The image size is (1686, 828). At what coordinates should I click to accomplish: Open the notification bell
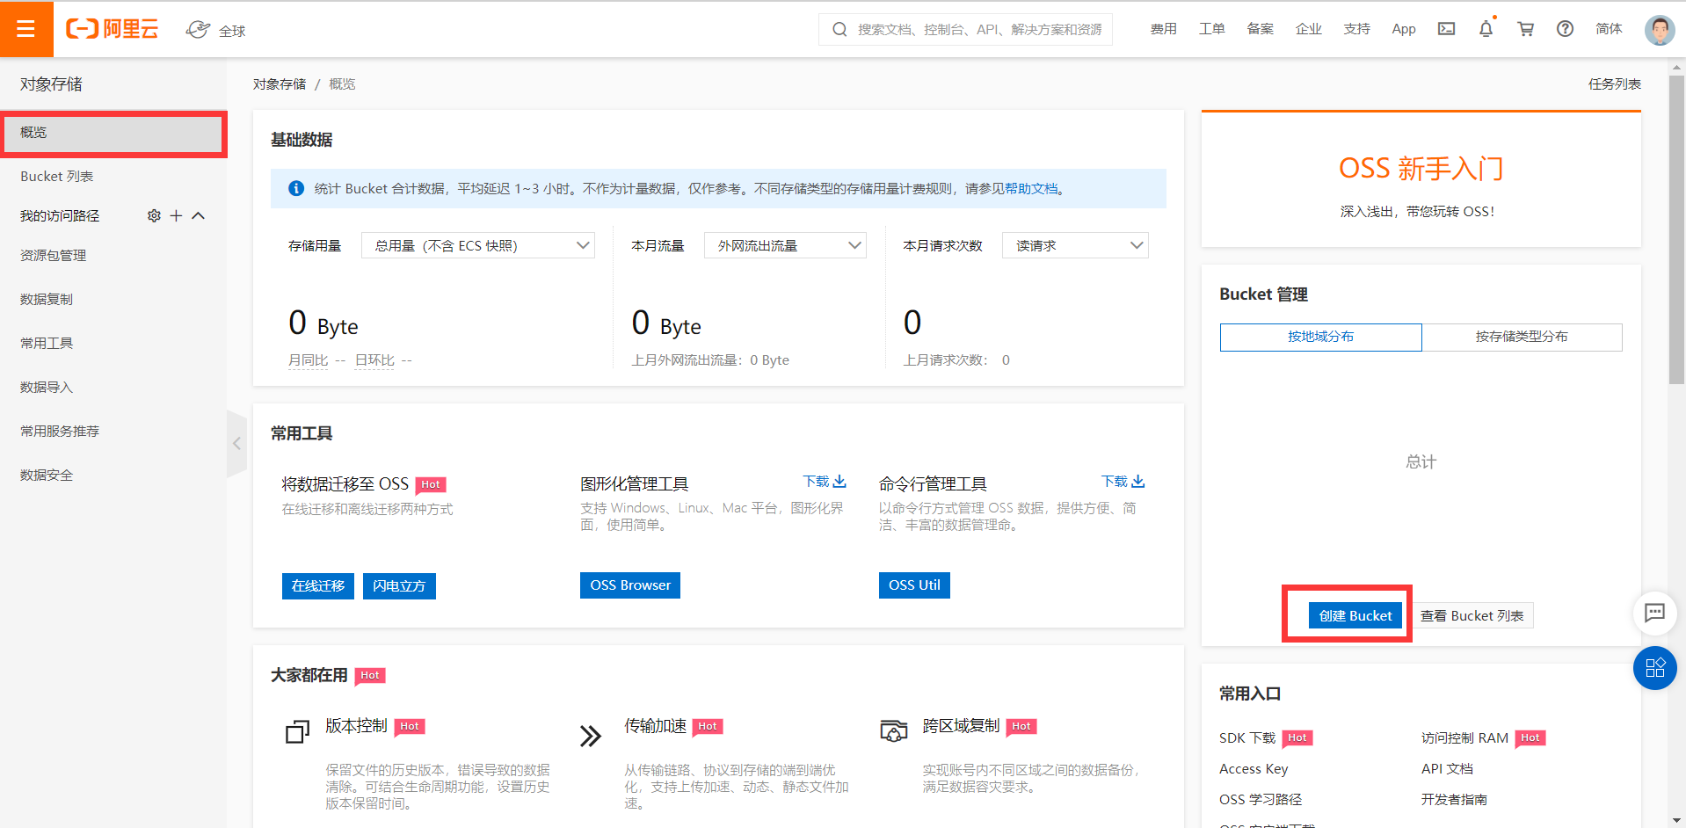click(x=1486, y=28)
